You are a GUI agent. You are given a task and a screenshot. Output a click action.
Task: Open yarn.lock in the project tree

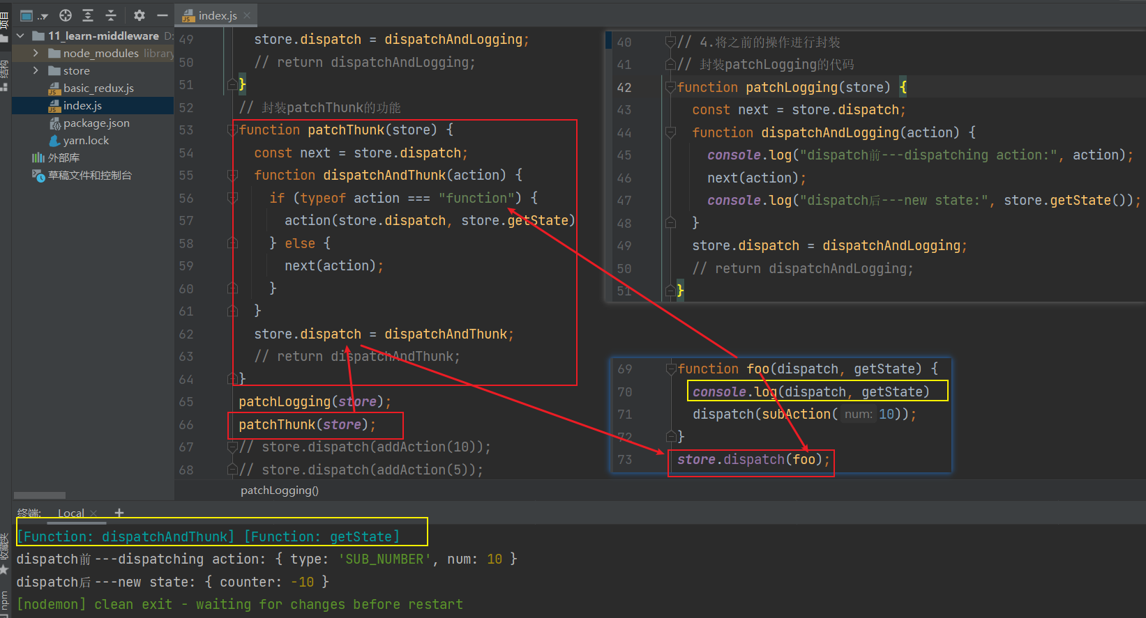tap(86, 140)
